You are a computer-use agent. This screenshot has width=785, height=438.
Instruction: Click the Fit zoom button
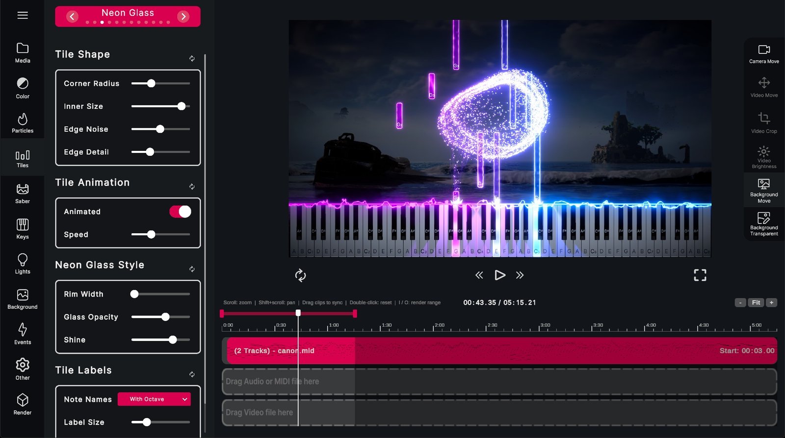click(756, 303)
